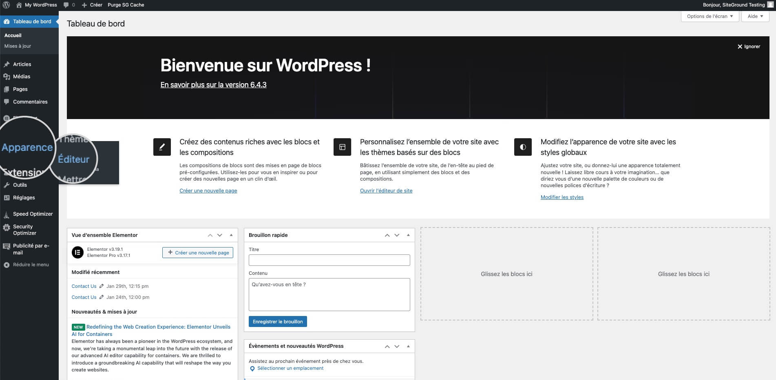Collapse the Vue d'ensemble Elementor widget
776x380 pixels.
[x=231, y=235]
